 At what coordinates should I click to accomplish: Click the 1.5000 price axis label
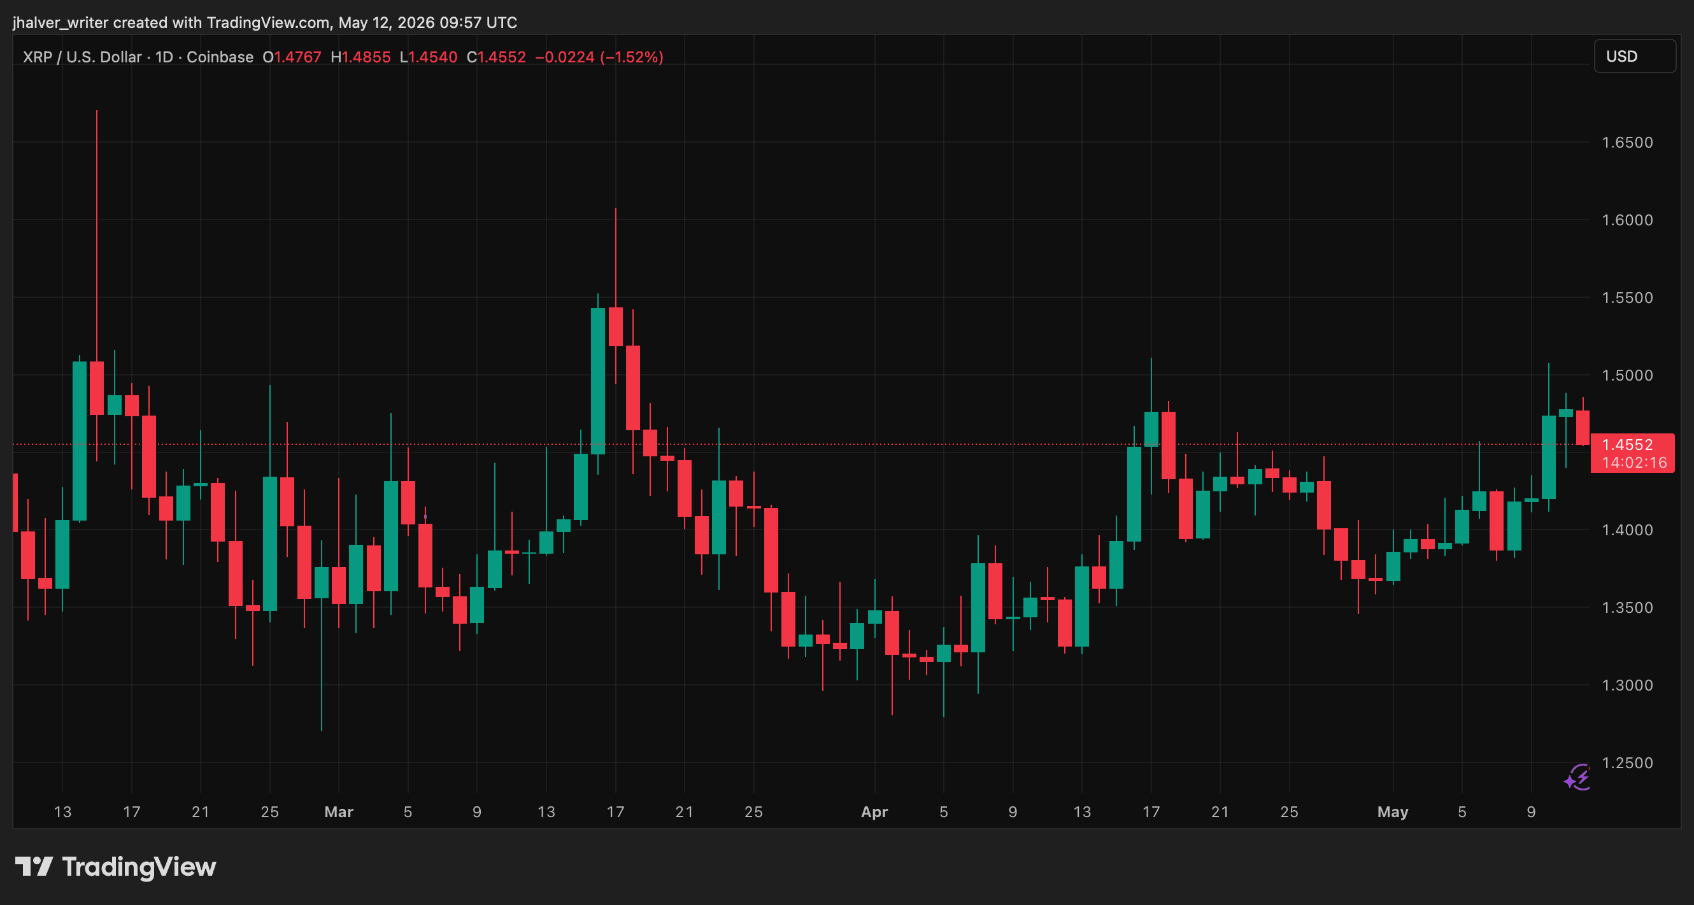(1627, 375)
